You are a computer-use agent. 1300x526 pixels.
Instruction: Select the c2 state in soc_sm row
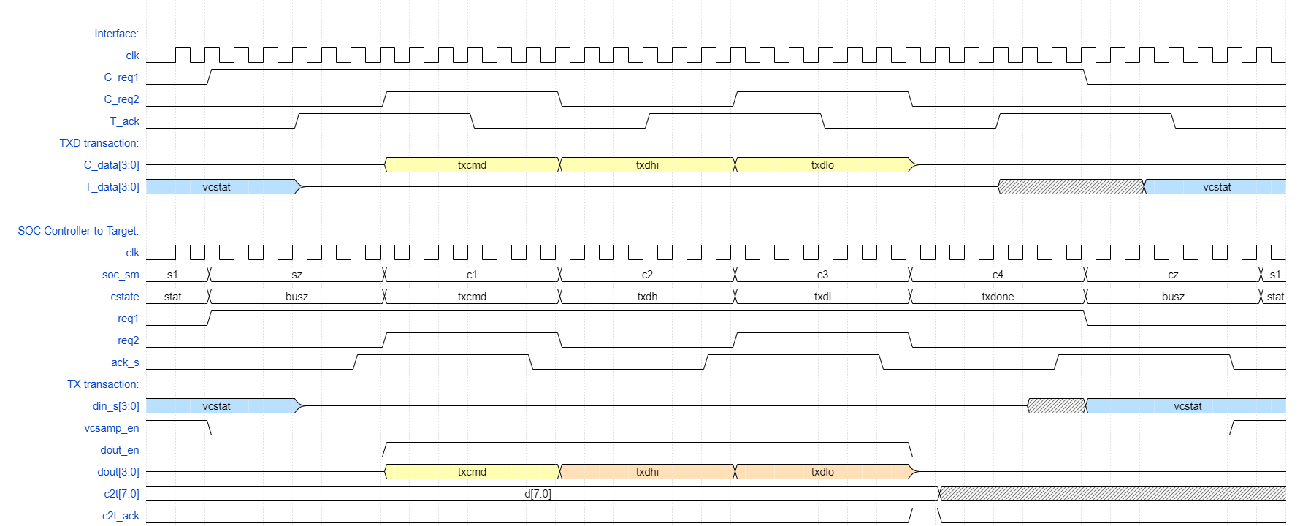647,275
